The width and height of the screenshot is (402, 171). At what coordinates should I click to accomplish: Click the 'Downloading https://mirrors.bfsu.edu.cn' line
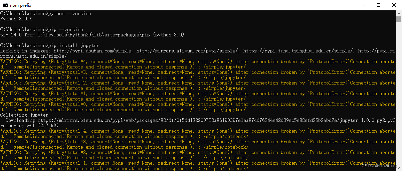(200, 120)
